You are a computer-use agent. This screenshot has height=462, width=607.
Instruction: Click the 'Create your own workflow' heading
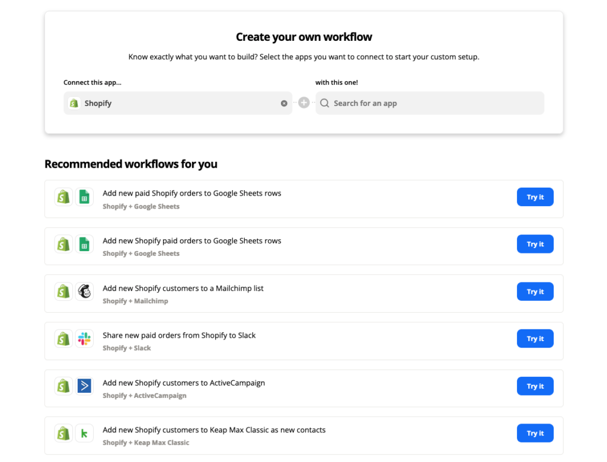coord(304,37)
